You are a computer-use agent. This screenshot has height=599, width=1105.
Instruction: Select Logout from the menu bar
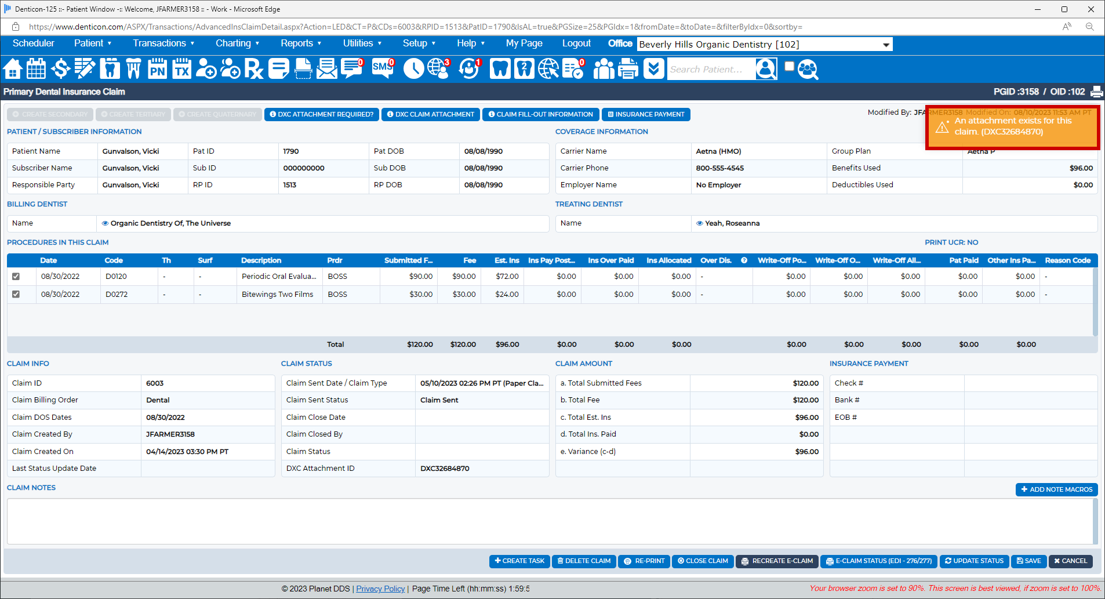click(576, 43)
